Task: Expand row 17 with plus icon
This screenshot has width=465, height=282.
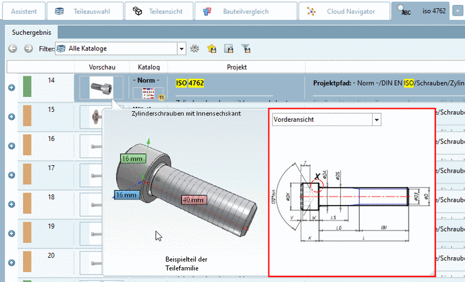Action: 12,175
